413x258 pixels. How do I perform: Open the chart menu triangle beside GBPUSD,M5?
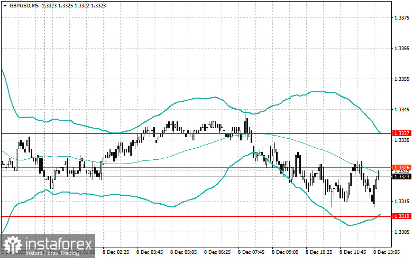pyautogui.click(x=5, y=5)
